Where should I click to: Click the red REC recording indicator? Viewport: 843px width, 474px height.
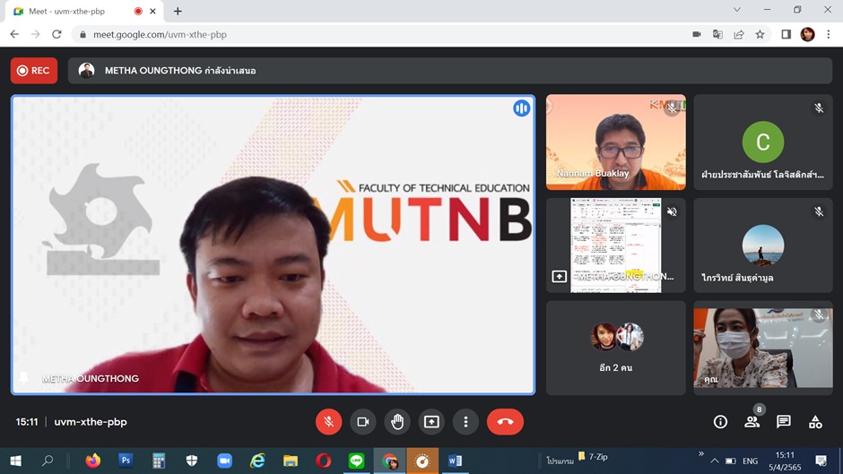[34, 71]
